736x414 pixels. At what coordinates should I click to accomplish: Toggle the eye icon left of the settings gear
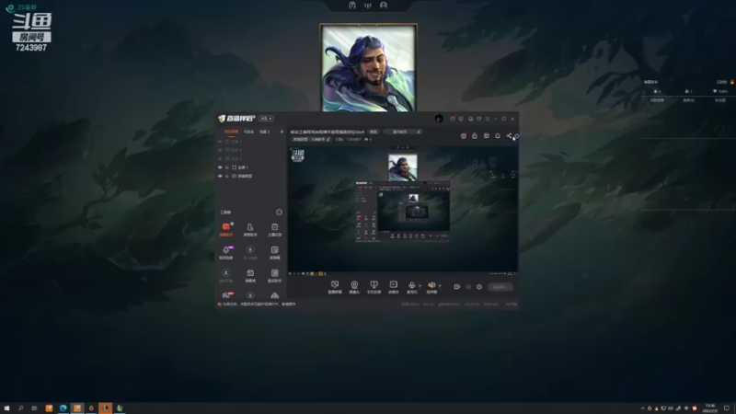point(468,287)
